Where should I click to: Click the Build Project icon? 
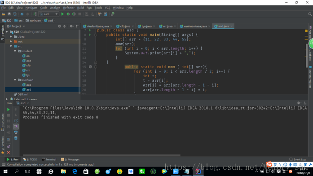(x=35, y=14)
